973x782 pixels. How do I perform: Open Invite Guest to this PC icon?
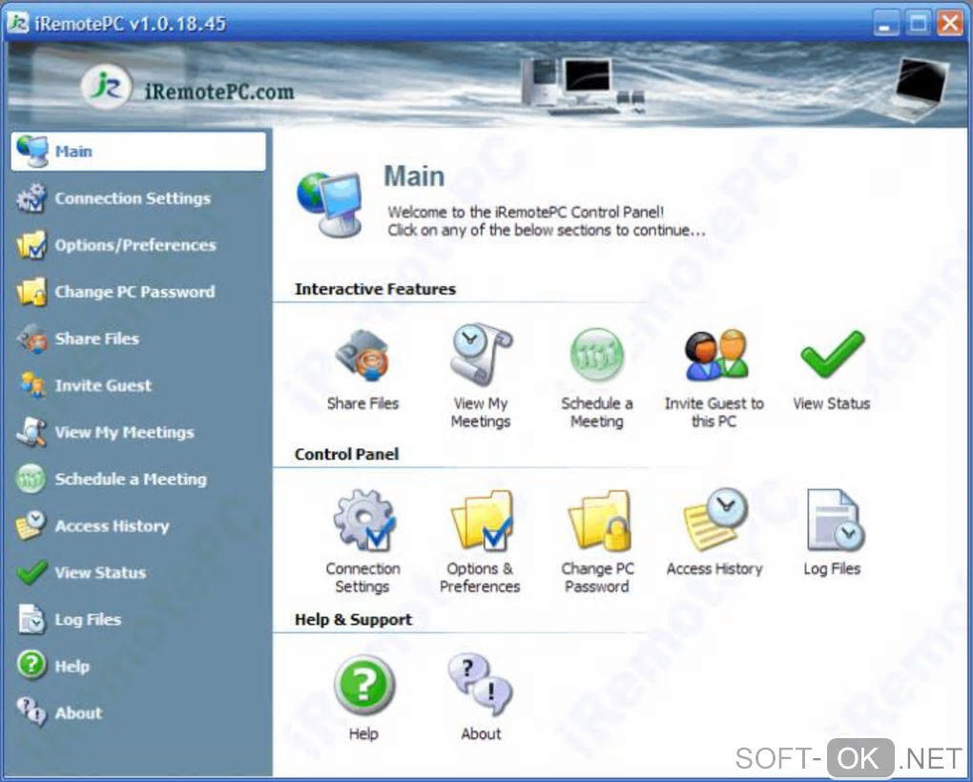pyautogui.click(x=715, y=355)
